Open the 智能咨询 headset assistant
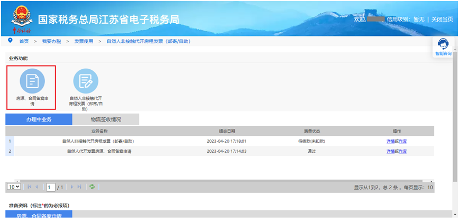The height and width of the screenshot is (222, 459). (x=443, y=45)
